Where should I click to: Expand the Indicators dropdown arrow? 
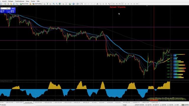pyautogui.click(x=71, y=4)
